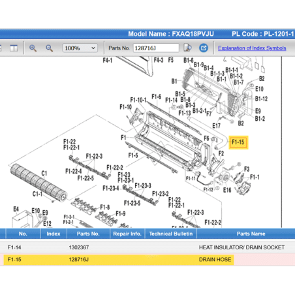The height and width of the screenshot is (295, 295).
Task: Click the B1-12 diagram label
Action: (x=261, y=99)
